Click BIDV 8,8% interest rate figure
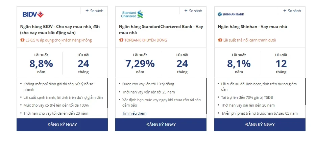 pos(41,63)
